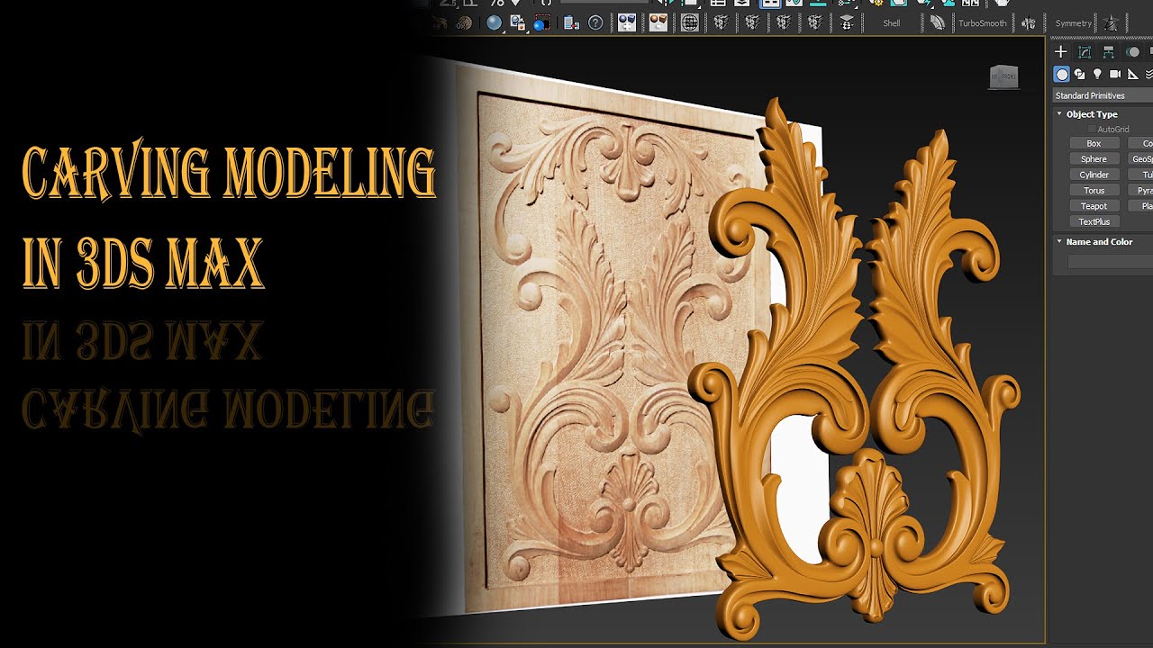Click the wireframe sphere toolbar icon
1153x648 pixels.
689,23
